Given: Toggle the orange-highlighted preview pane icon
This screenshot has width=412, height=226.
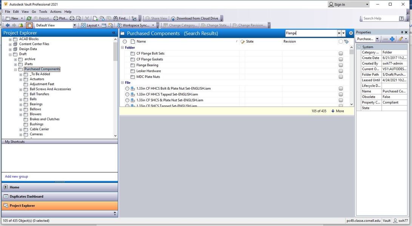Looking at the screenshot, I should [x=29, y=26].
